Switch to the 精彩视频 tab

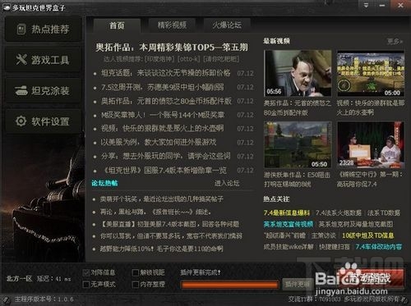point(172,25)
